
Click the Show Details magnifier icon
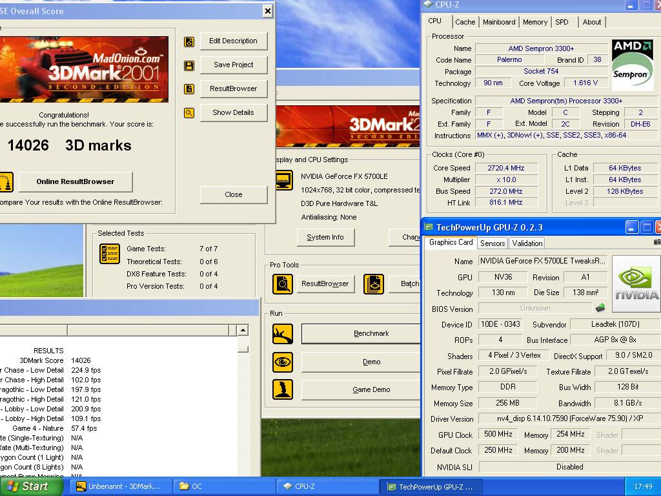[189, 113]
